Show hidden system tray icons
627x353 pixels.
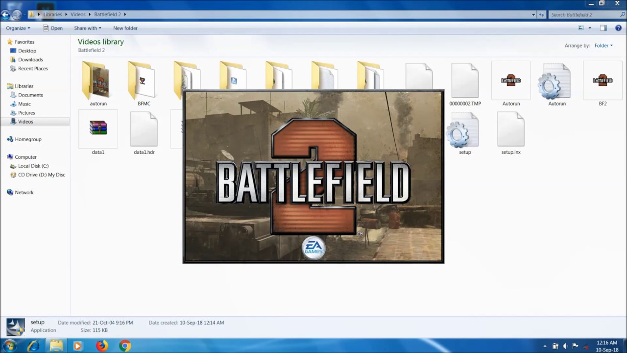(545, 346)
